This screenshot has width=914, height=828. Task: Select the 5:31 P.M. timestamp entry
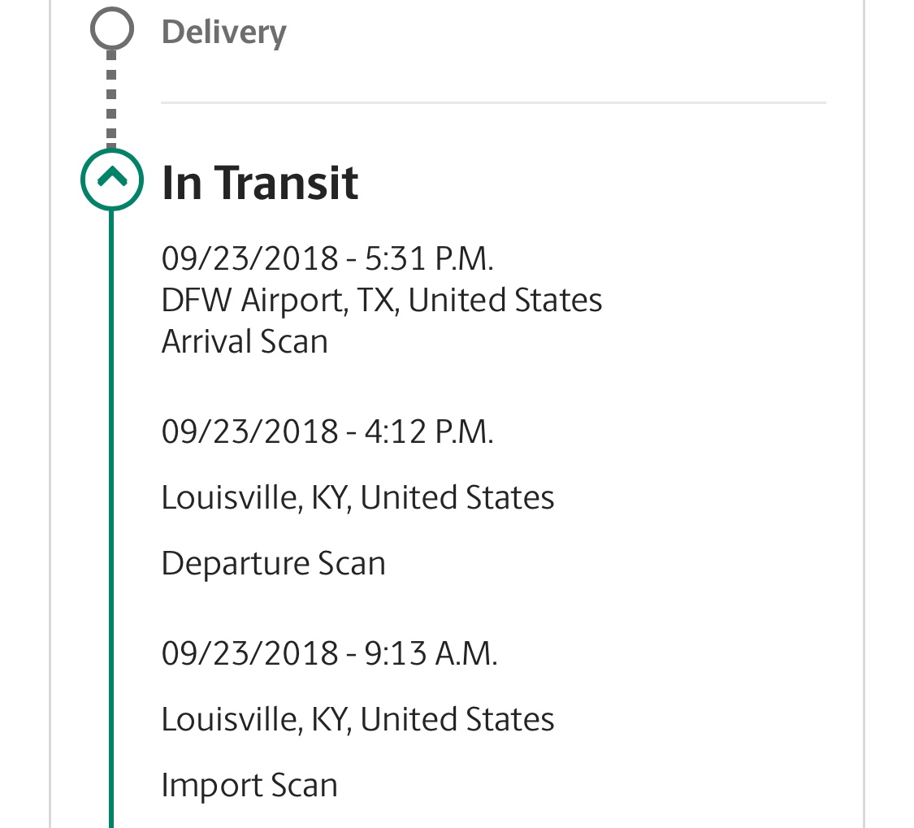(327, 258)
